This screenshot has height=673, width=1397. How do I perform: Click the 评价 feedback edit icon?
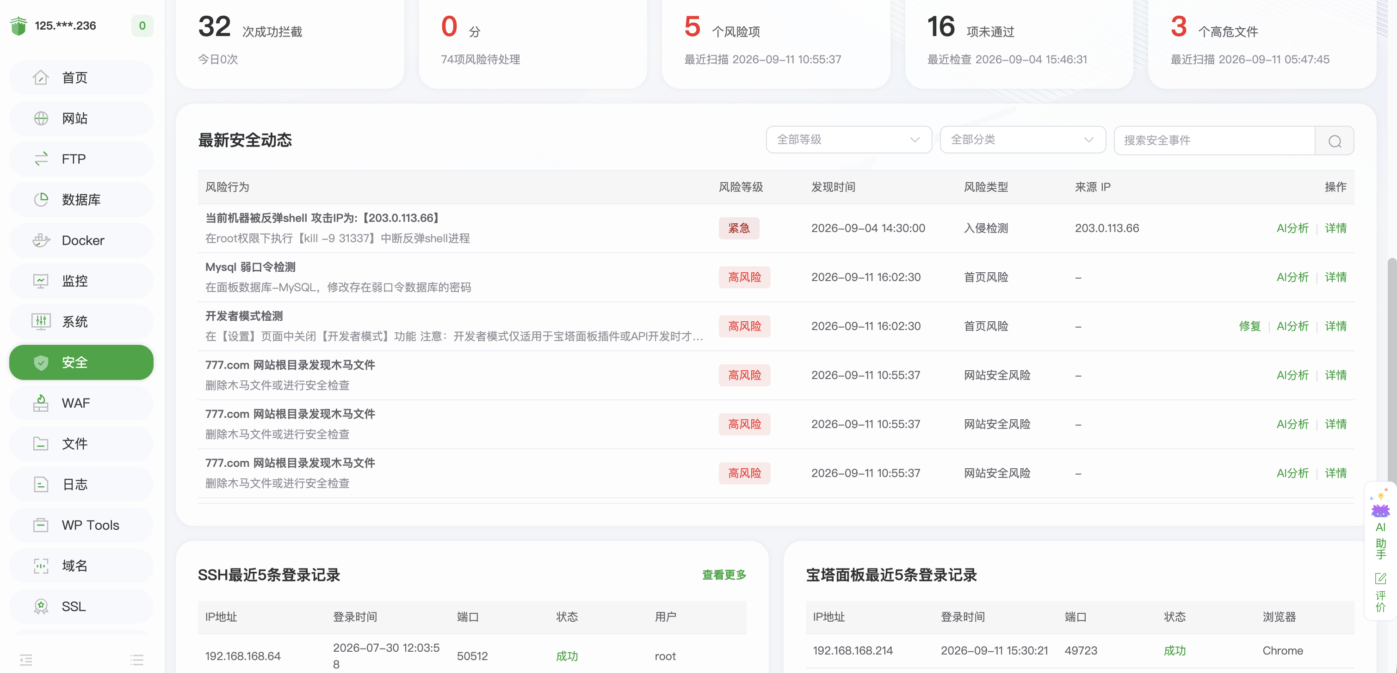coord(1380,578)
